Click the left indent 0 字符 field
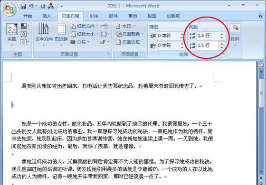This screenshot has width=266, height=185. 169,36
